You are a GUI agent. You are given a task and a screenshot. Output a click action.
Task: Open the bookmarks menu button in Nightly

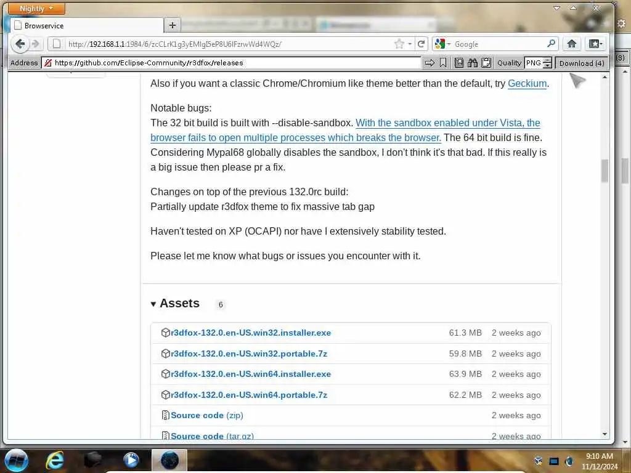[595, 44]
